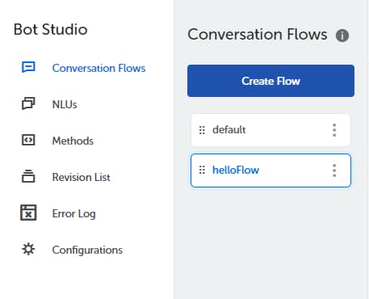Screen dimensions: 369x299
Task: Click the NLUs stacked windows icon
Action: click(x=28, y=103)
